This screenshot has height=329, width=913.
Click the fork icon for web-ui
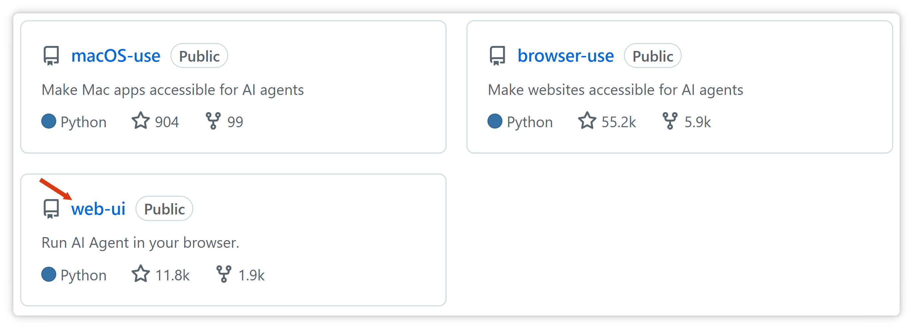[224, 274]
